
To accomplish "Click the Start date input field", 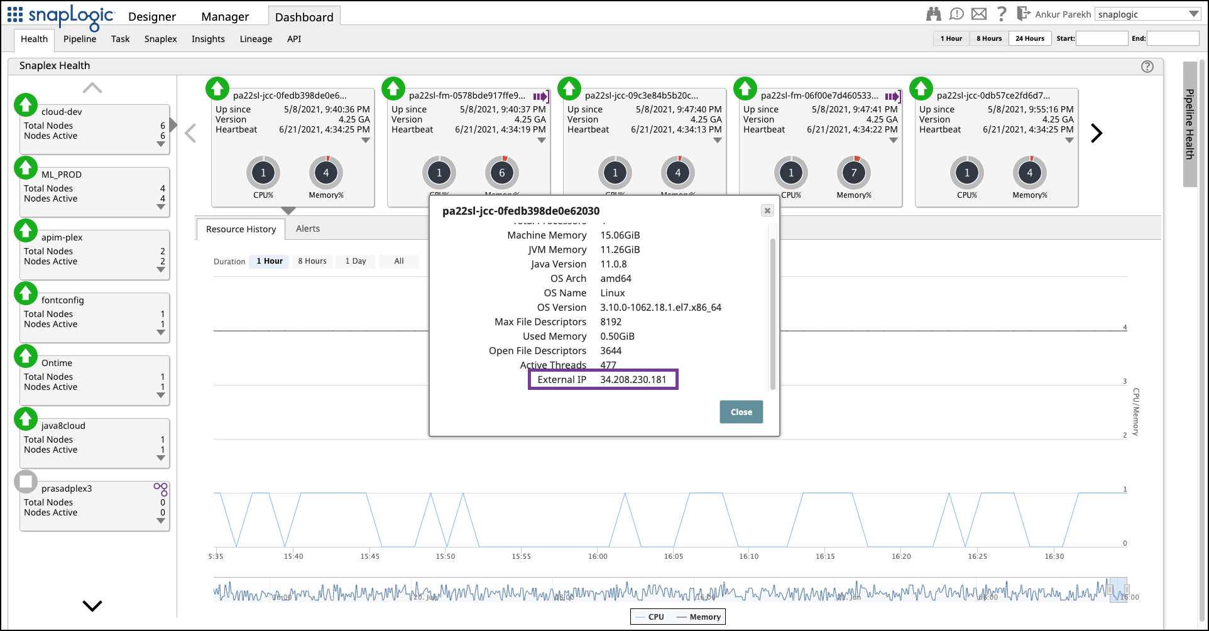I will (1102, 38).
